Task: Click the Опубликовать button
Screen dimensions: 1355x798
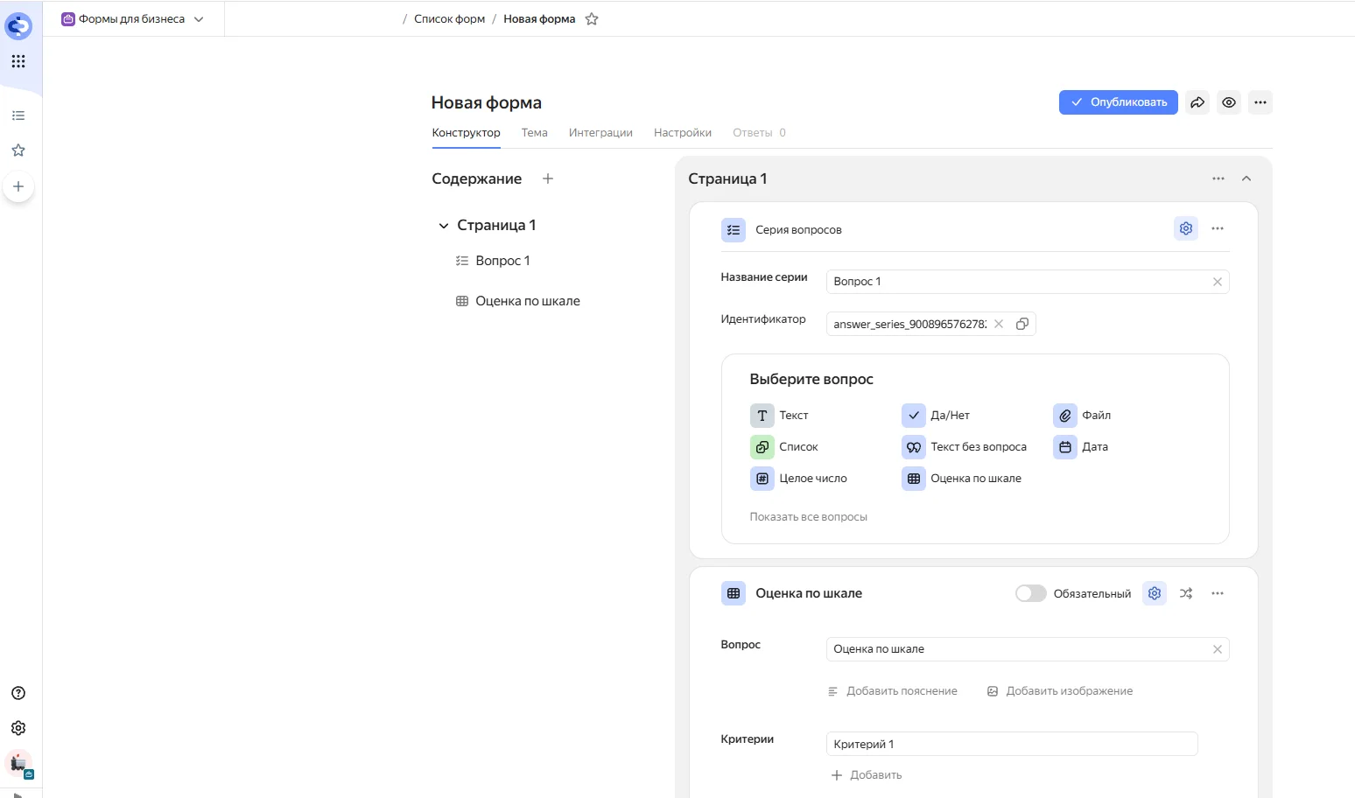Action: tap(1118, 102)
